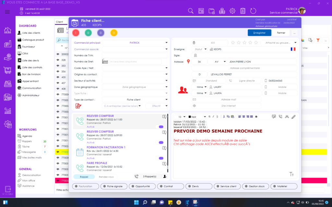This screenshot has width=332, height=207.
Task: Click the red document pen icon beside C.A entreprise
Action: coord(78,106)
